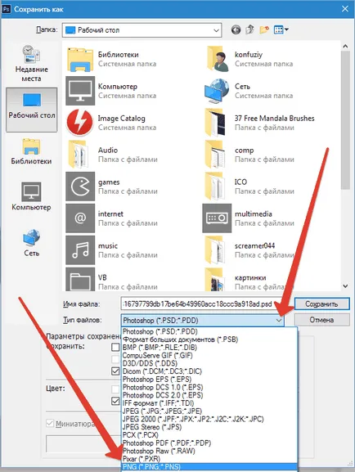Choose Photoshop PDF format
Viewport: 355px width, 472px height.
[209, 443]
